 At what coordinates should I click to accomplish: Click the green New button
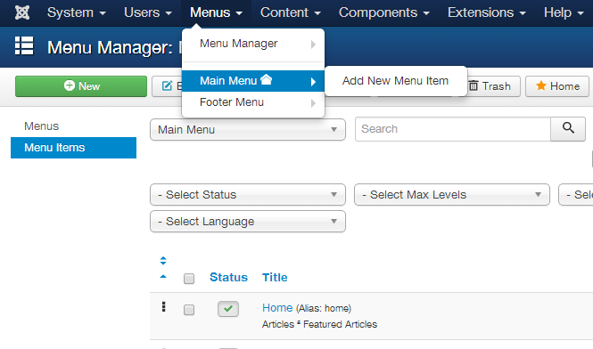pos(81,86)
